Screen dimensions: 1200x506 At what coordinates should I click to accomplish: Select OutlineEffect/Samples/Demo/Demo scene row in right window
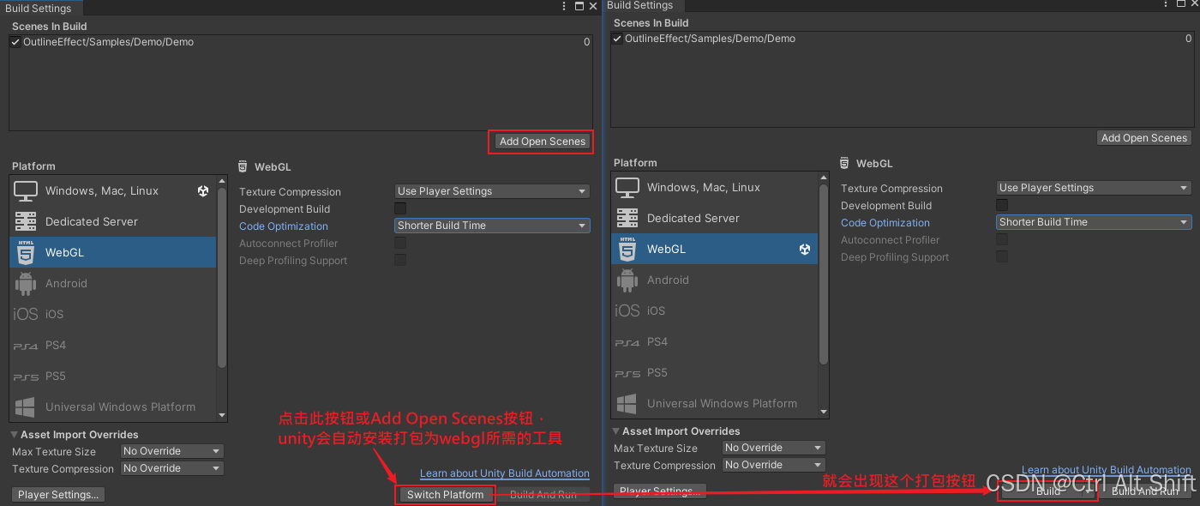(903, 39)
